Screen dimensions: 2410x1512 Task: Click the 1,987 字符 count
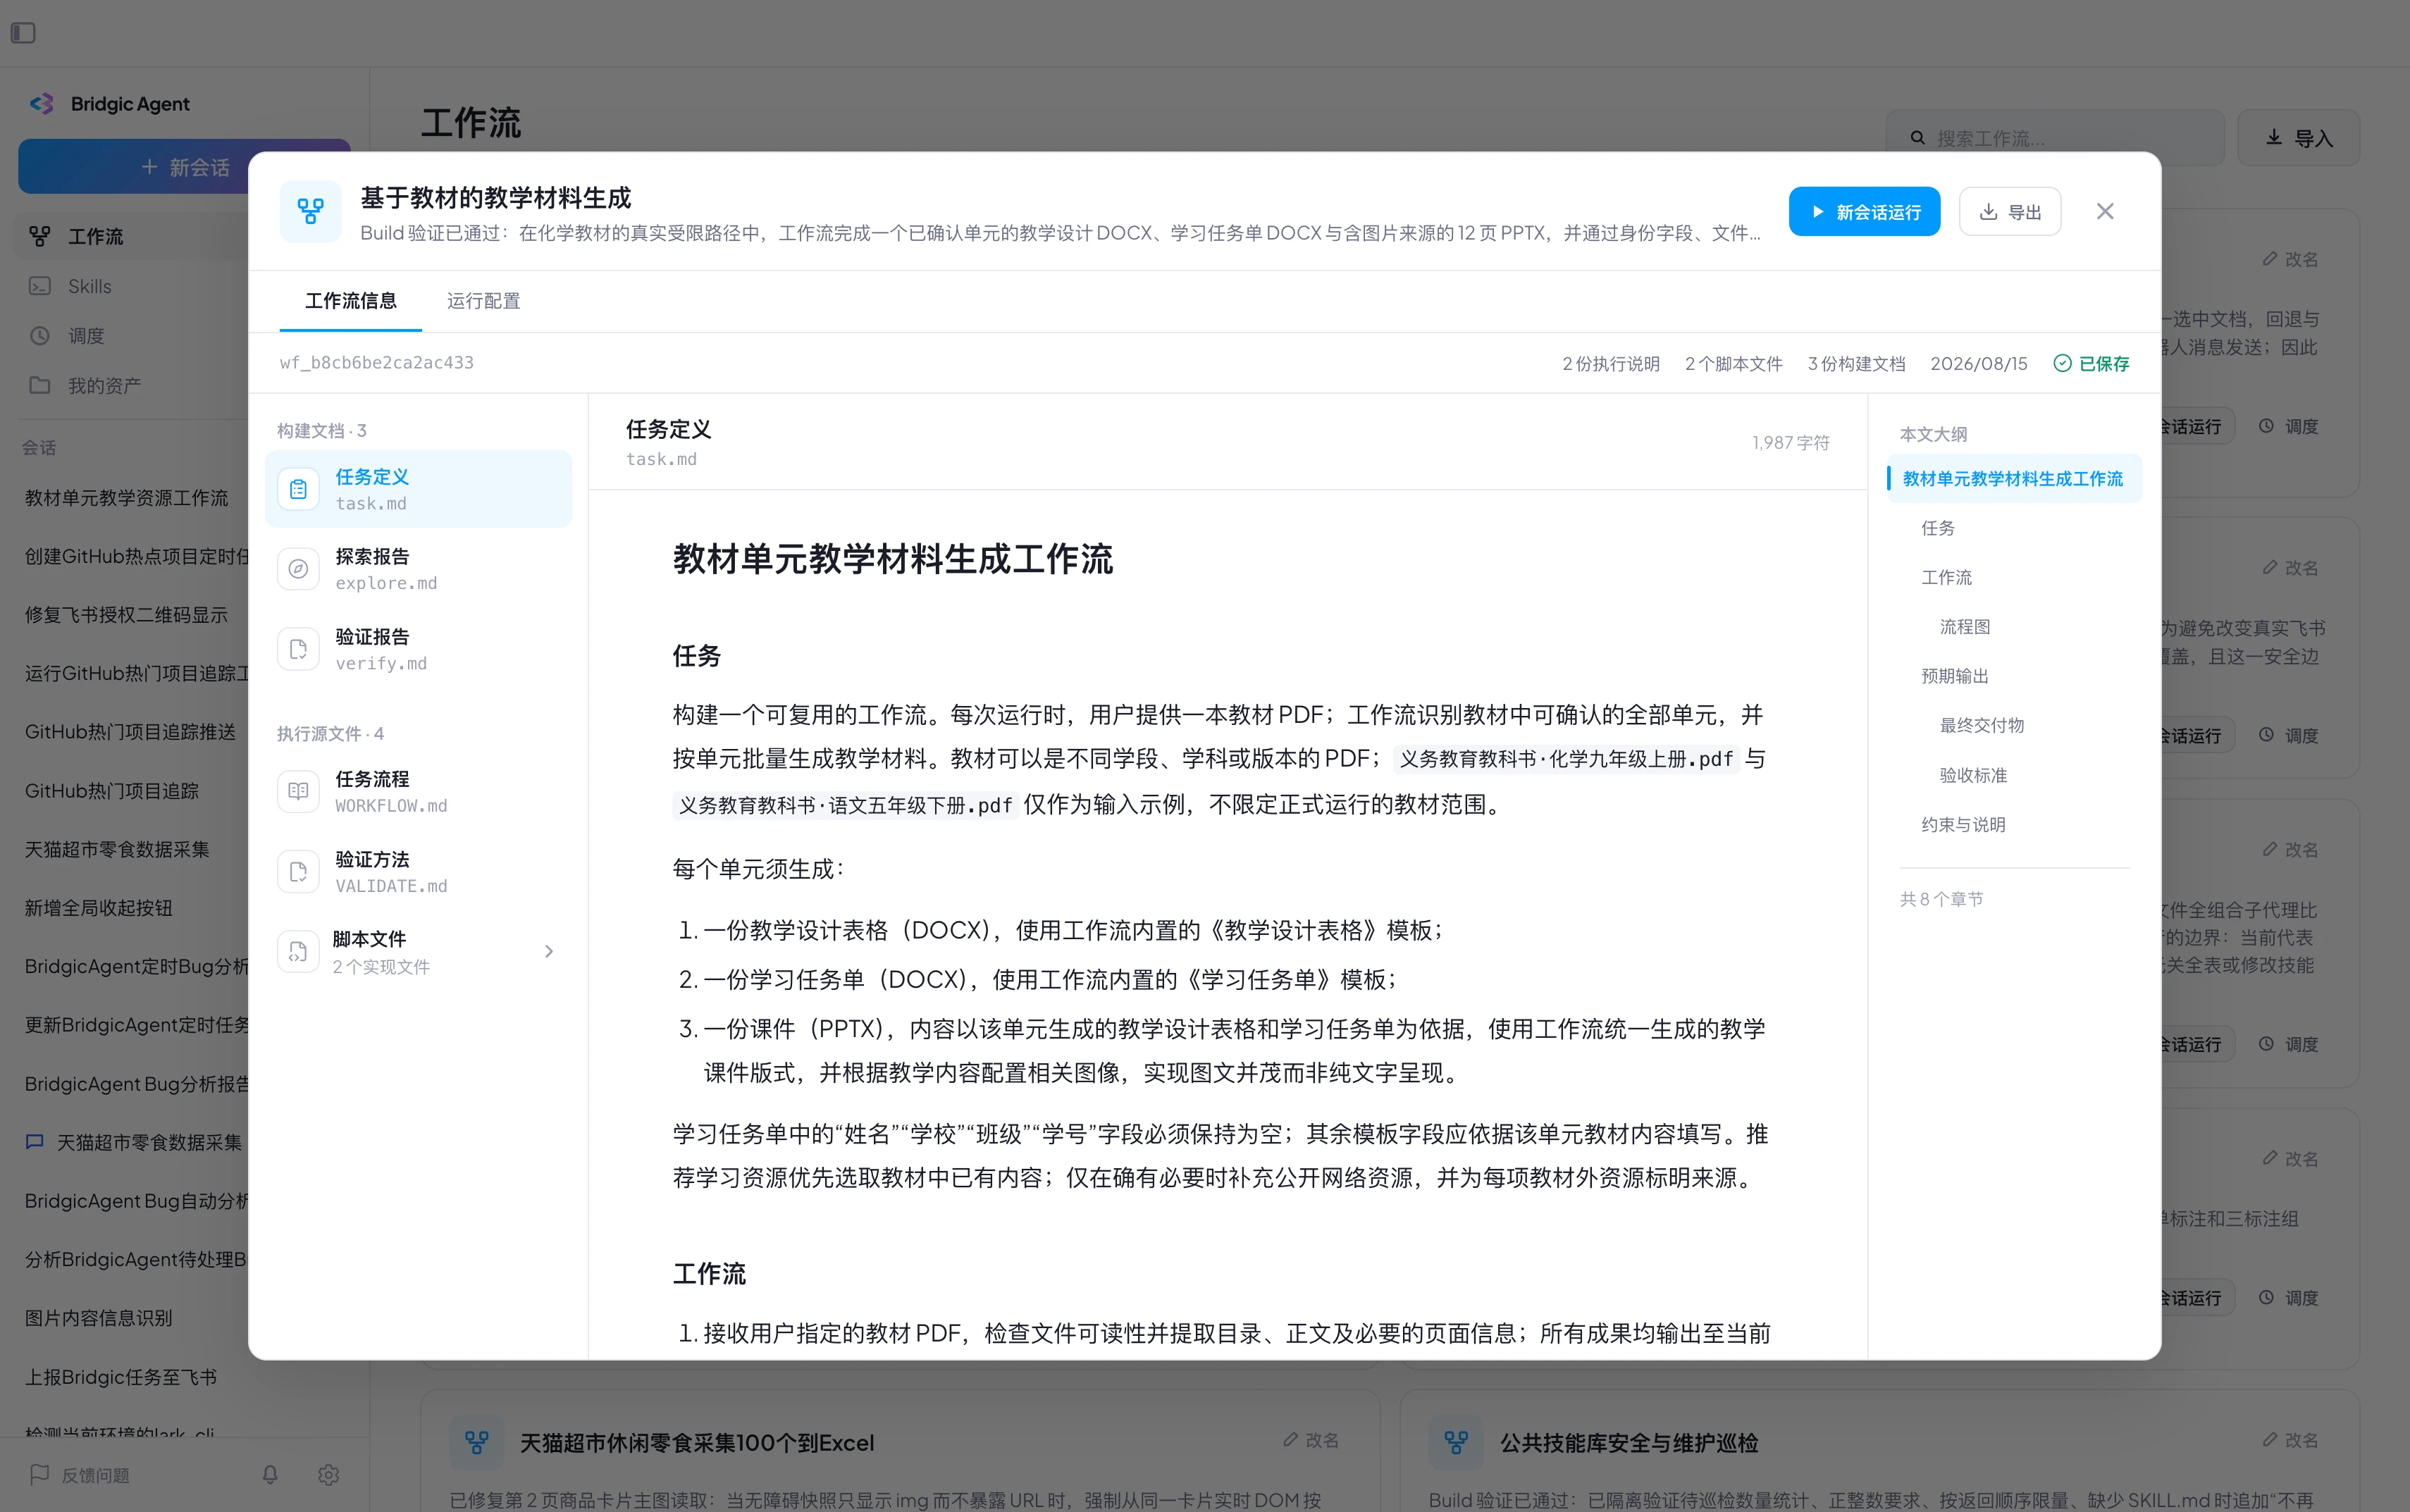point(1790,442)
